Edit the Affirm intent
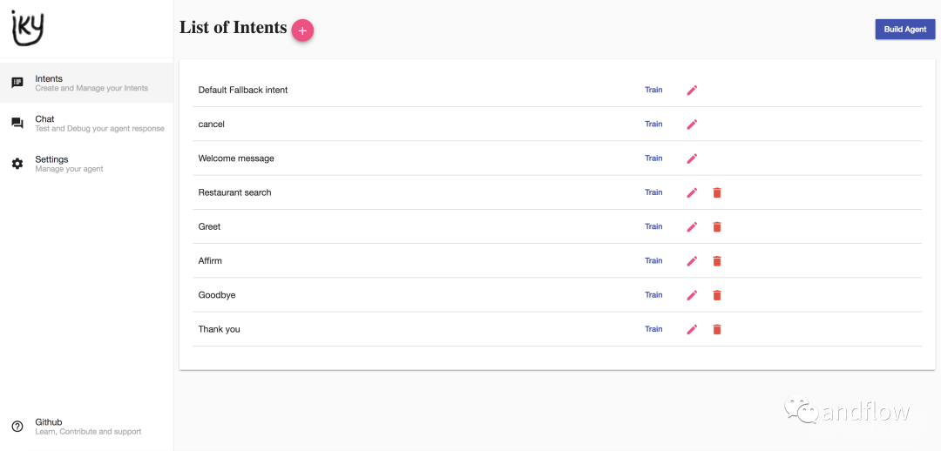 tap(692, 261)
